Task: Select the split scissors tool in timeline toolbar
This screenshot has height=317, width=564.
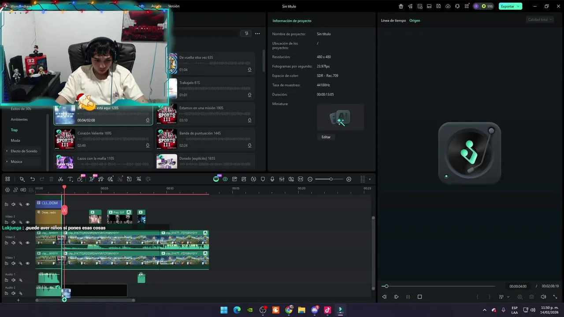Action: point(61,179)
